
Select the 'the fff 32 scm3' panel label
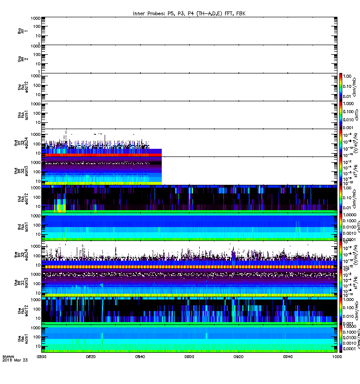click(21, 283)
